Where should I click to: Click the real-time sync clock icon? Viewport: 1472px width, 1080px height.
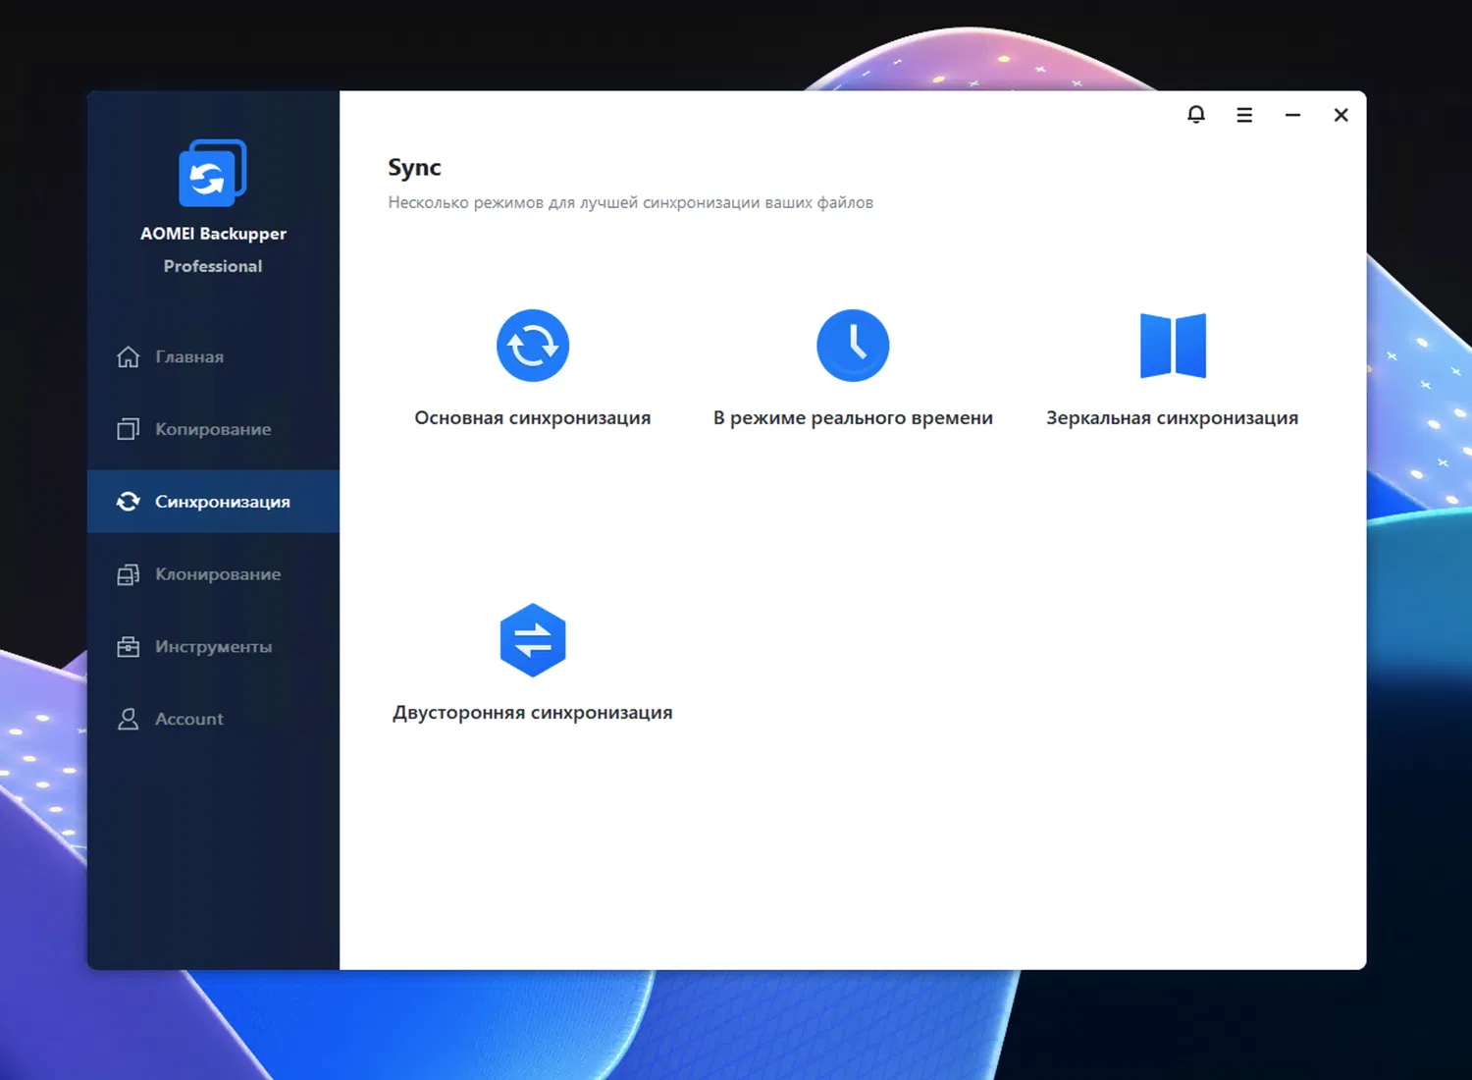point(853,346)
